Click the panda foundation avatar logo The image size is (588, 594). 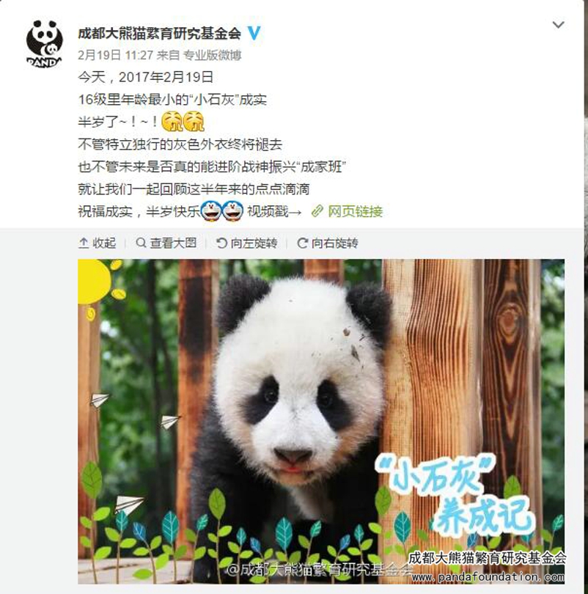pyautogui.click(x=45, y=44)
